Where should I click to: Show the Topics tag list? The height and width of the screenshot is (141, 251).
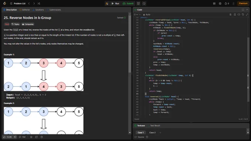pyautogui.click(x=16, y=24)
